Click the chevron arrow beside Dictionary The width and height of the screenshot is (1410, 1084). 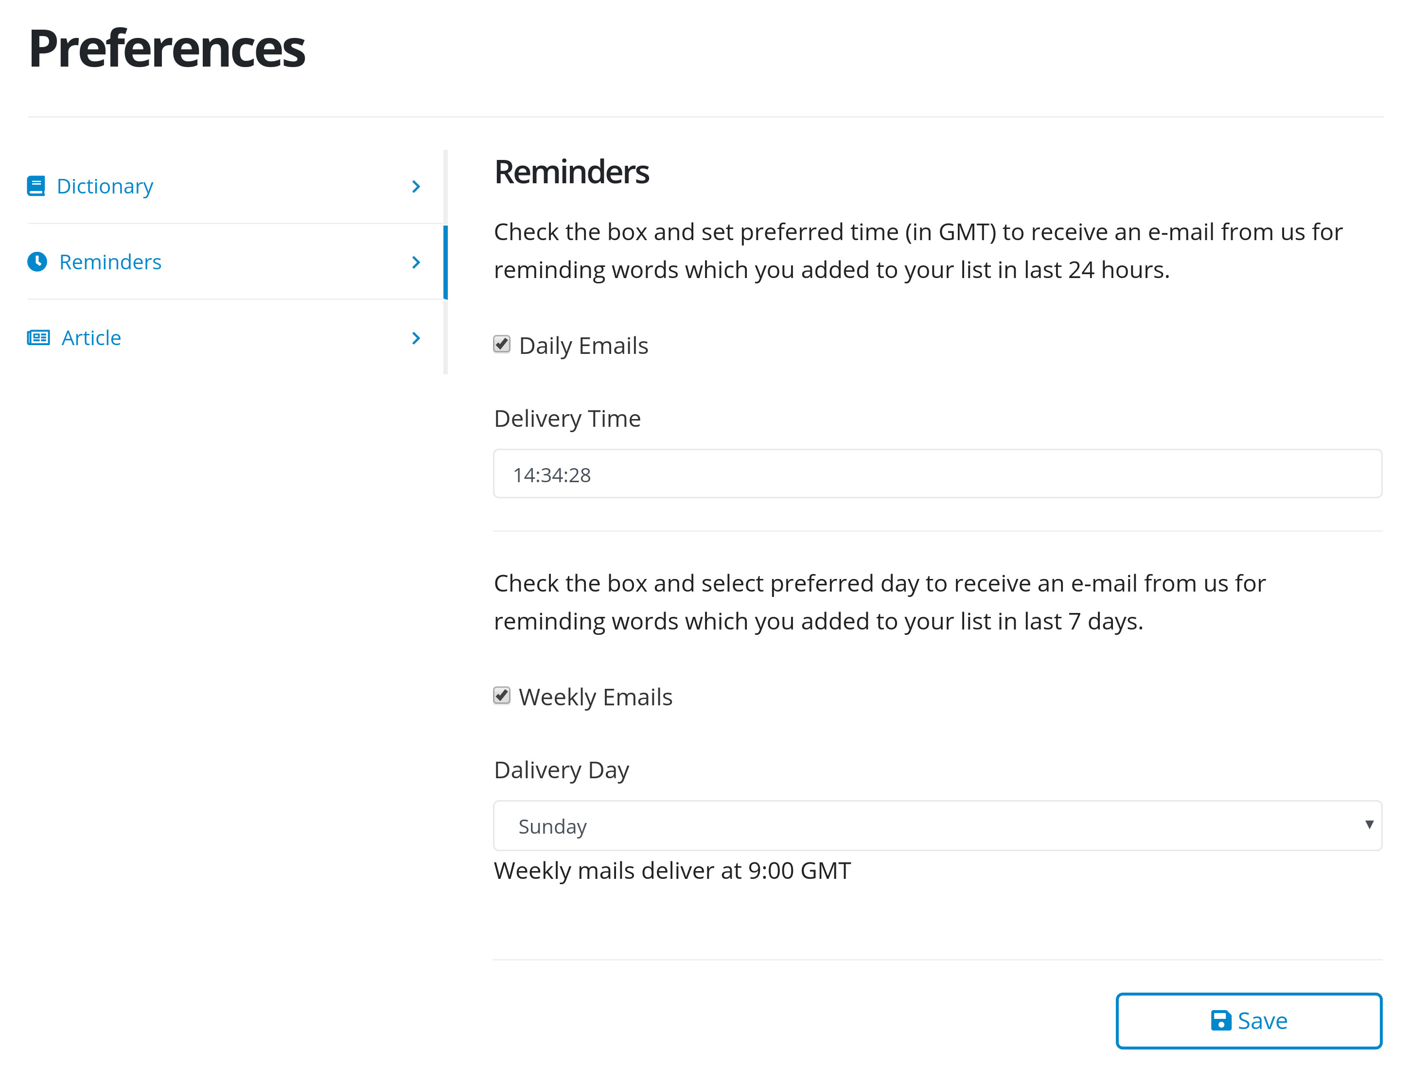point(416,187)
